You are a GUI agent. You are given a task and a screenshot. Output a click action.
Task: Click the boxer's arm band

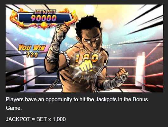(67, 59)
